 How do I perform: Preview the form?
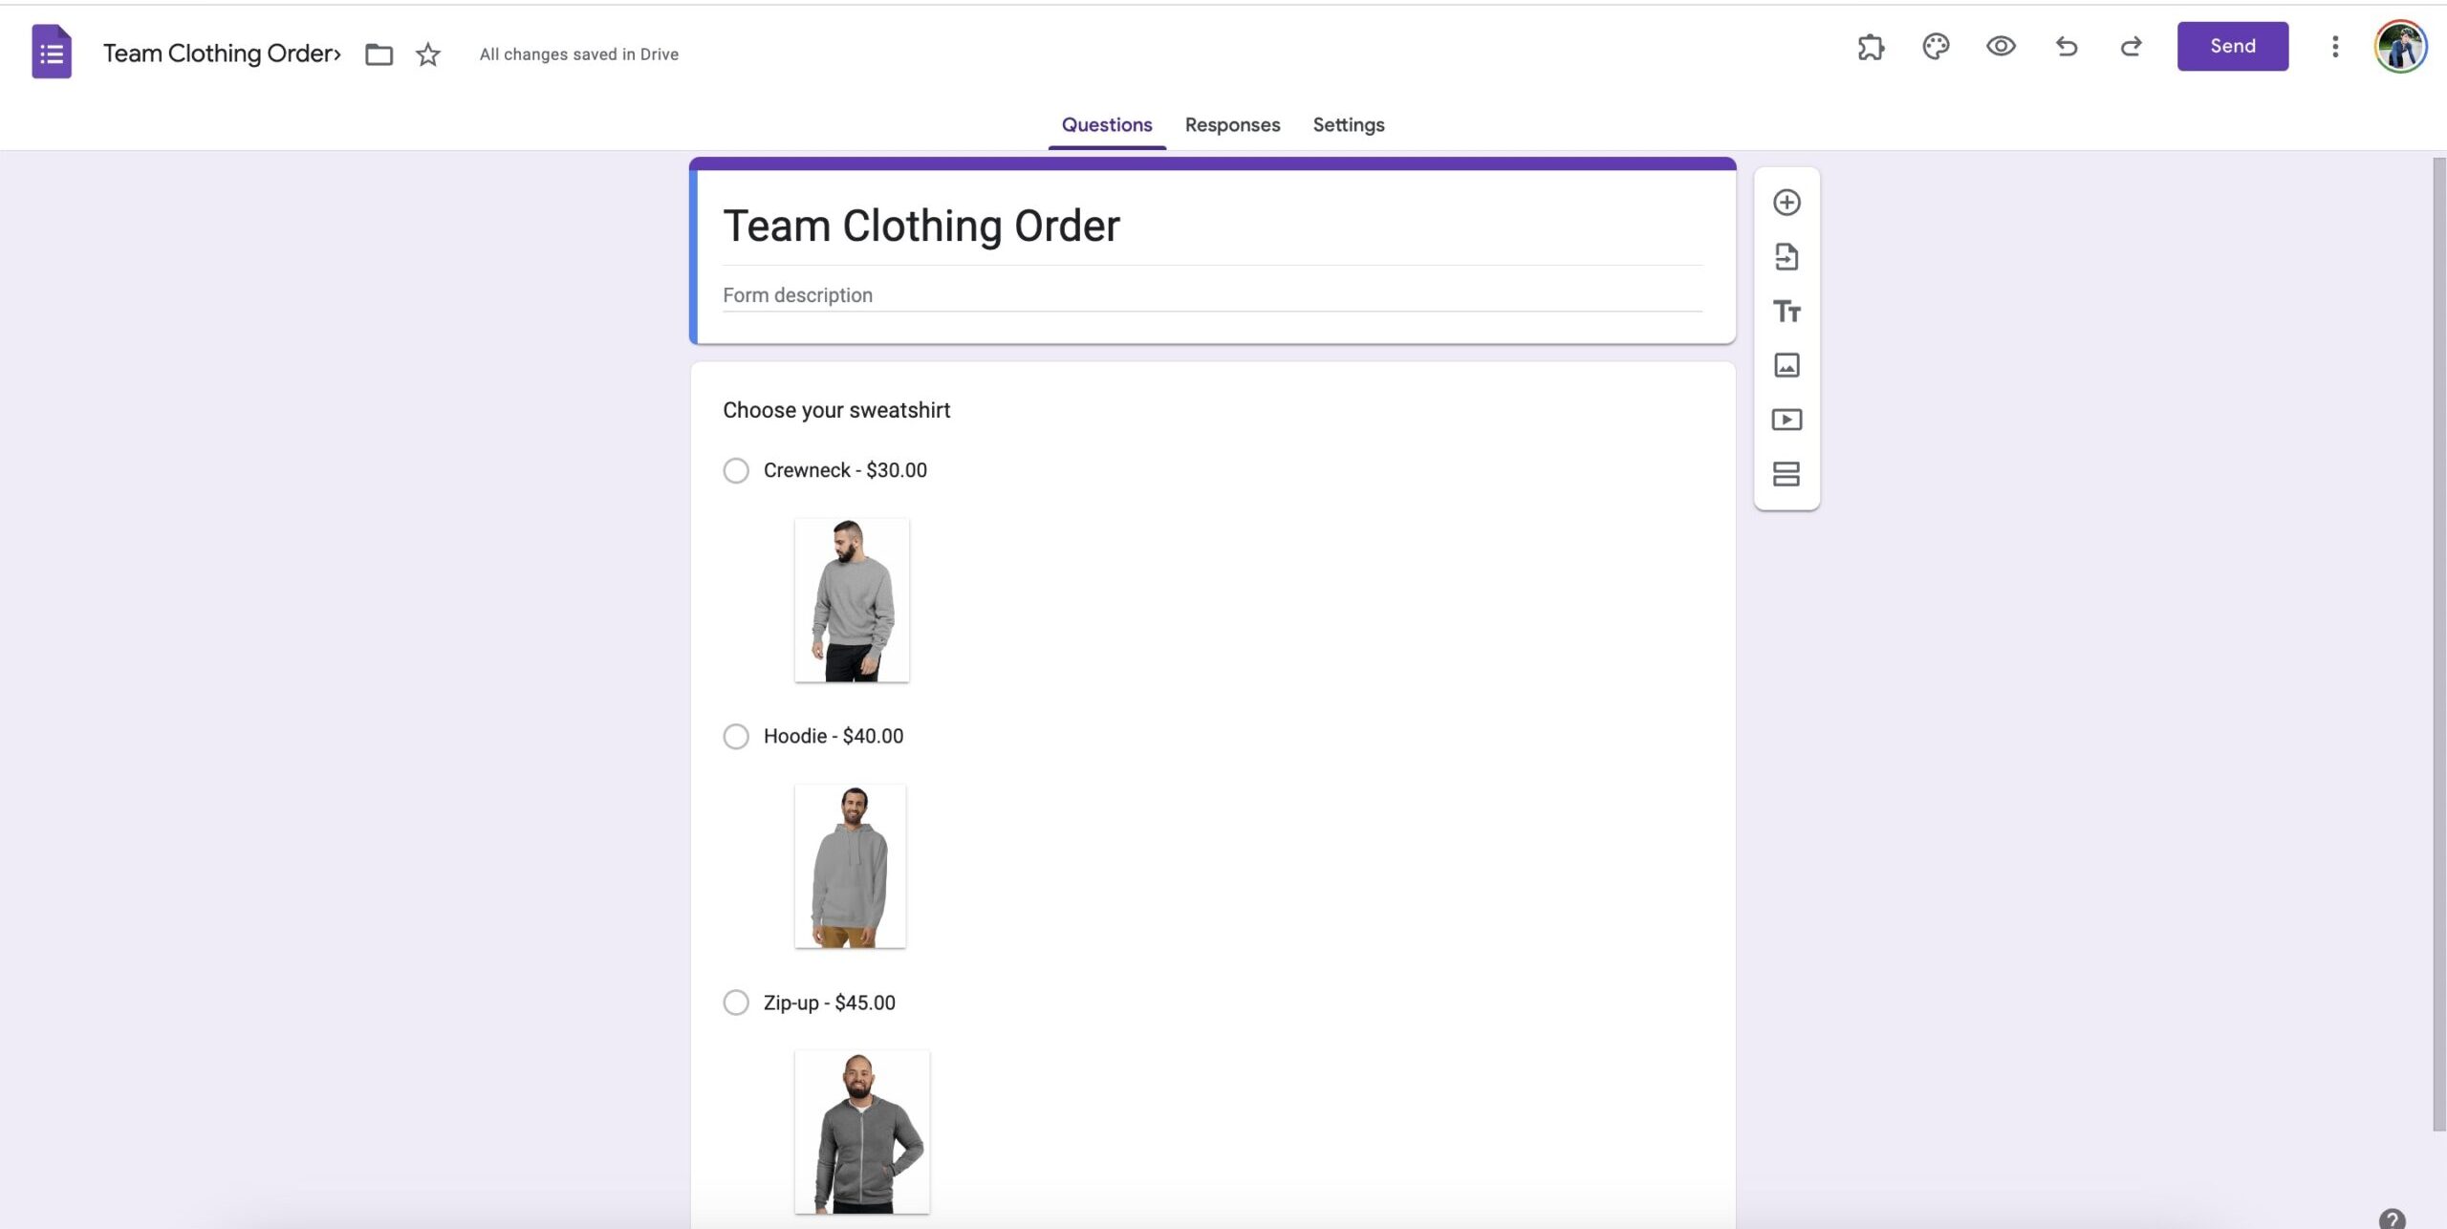(x=2002, y=46)
